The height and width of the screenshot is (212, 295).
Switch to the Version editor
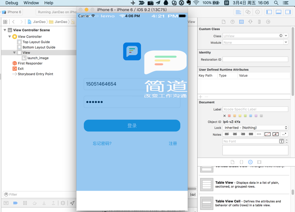coord(257,12)
